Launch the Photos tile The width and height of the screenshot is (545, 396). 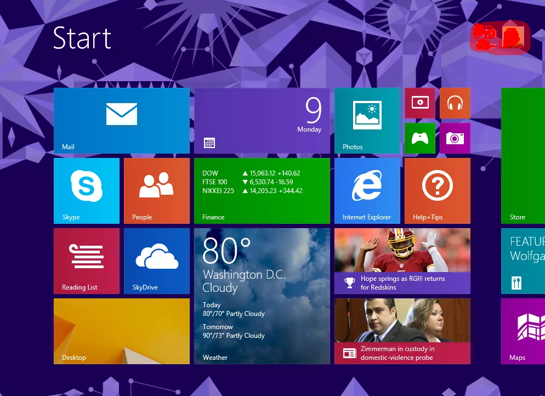(x=367, y=121)
